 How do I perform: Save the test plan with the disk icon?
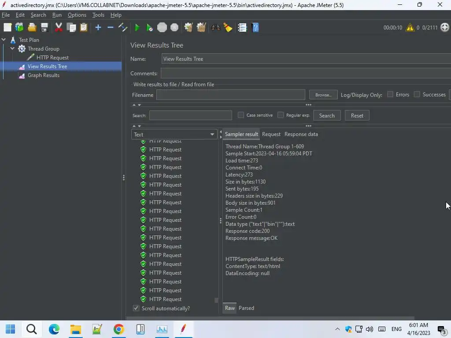(44, 28)
